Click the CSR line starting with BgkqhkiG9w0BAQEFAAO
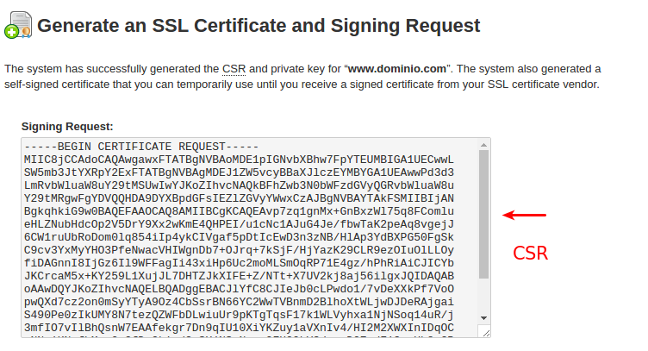The image size is (648, 351). coord(239,211)
